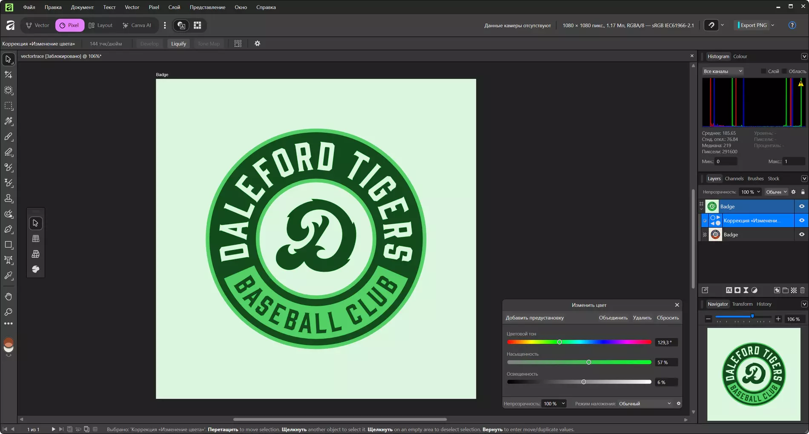This screenshot has width=809, height=434.
Task: Expand Export PNG options arrow
Action: [773, 25]
